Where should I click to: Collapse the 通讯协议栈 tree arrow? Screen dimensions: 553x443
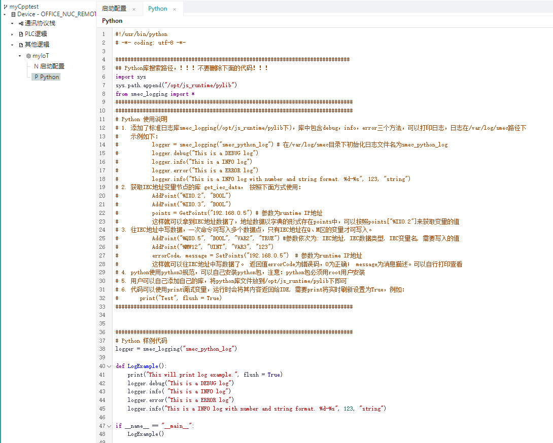(x=12, y=24)
